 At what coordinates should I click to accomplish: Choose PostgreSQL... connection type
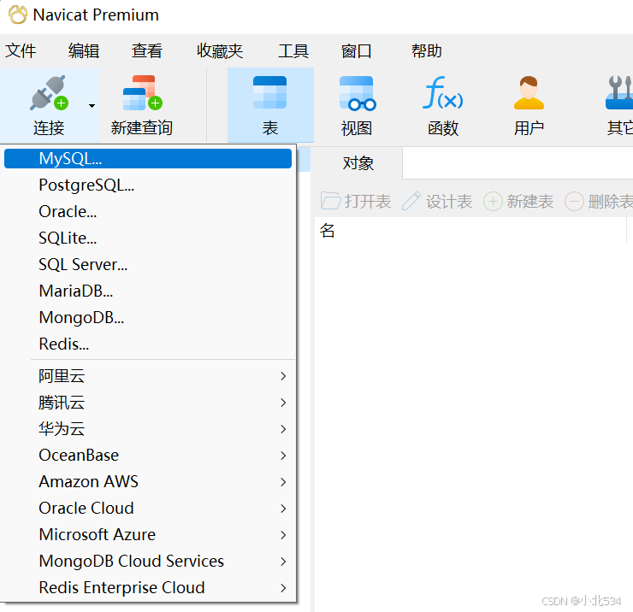pos(148,185)
